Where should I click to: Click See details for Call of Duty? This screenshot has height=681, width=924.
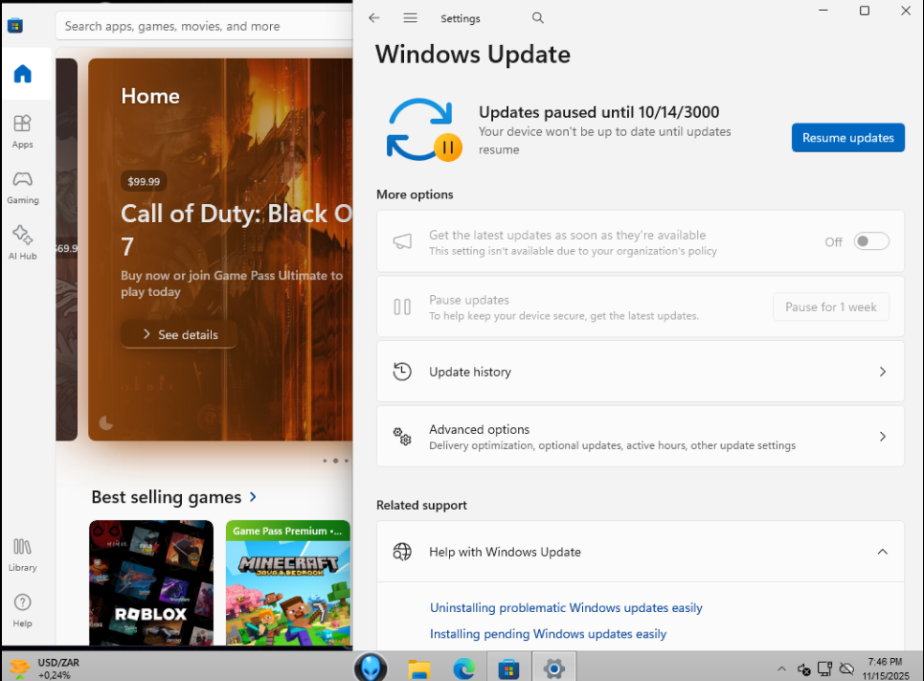coord(179,334)
